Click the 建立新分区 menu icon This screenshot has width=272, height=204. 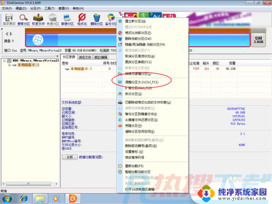click(120, 21)
